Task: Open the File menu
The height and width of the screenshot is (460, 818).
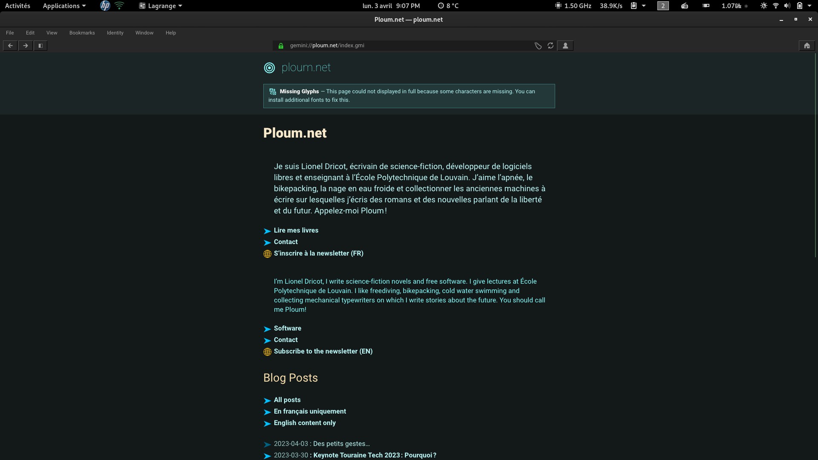Action: click(10, 33)
